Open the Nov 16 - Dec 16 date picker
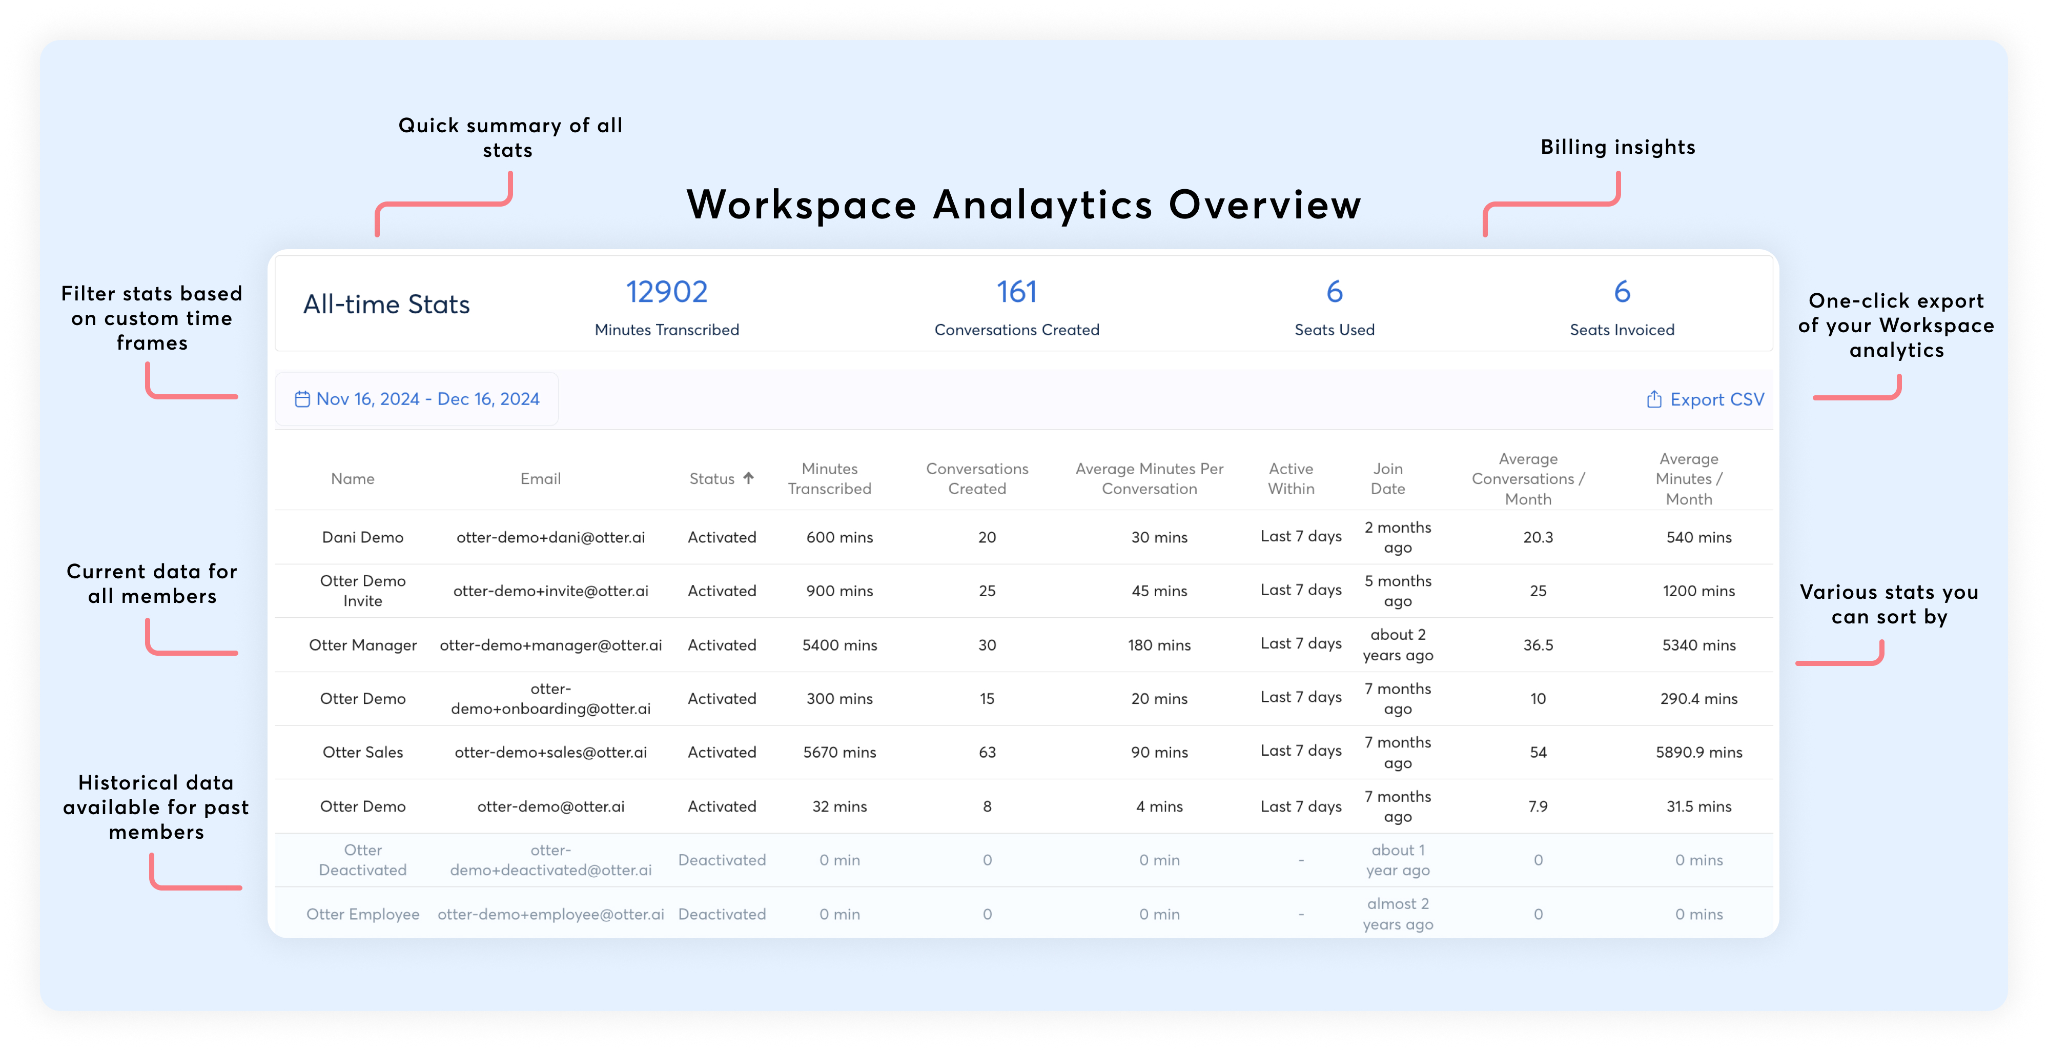 [427, 399]
